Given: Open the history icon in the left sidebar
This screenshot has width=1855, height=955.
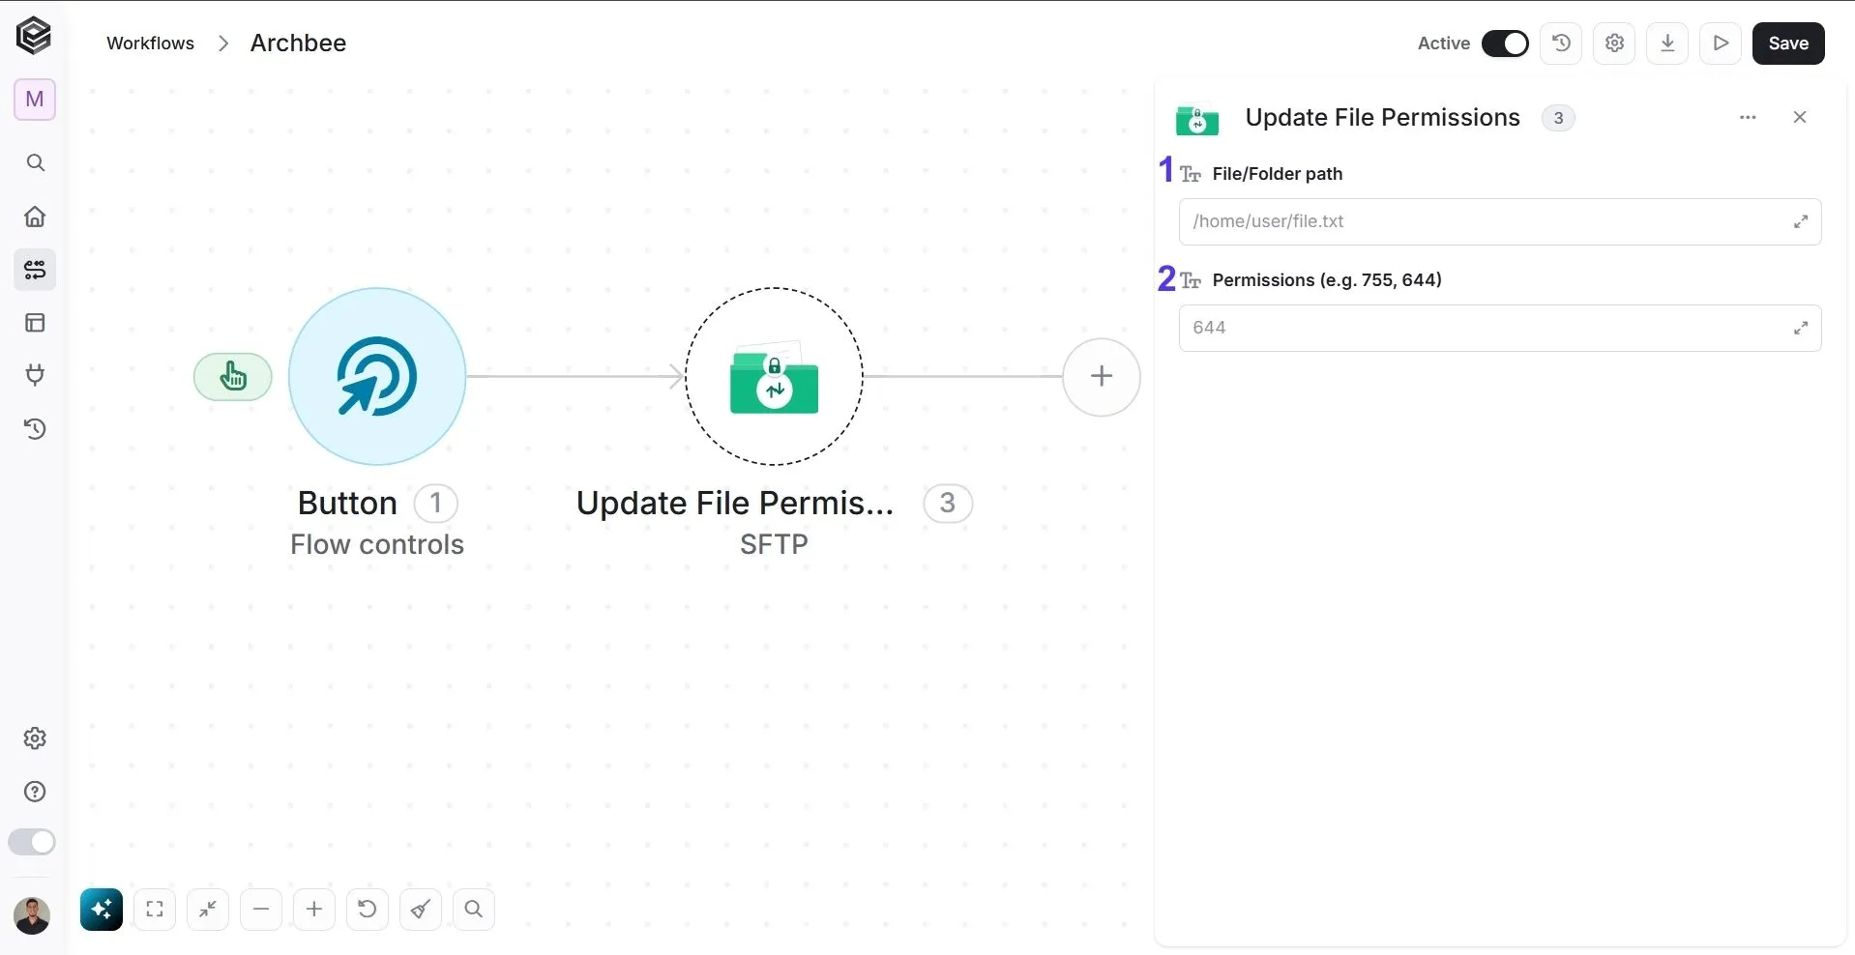Looking at the screenshot, I should tap(35, 428).
